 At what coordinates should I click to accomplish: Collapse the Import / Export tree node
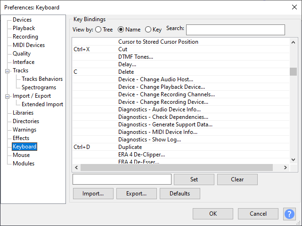(x=8, y=96)
